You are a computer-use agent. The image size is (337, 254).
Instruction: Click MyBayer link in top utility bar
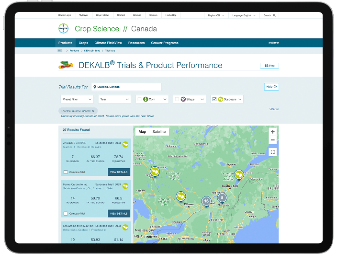coord(84,15)
